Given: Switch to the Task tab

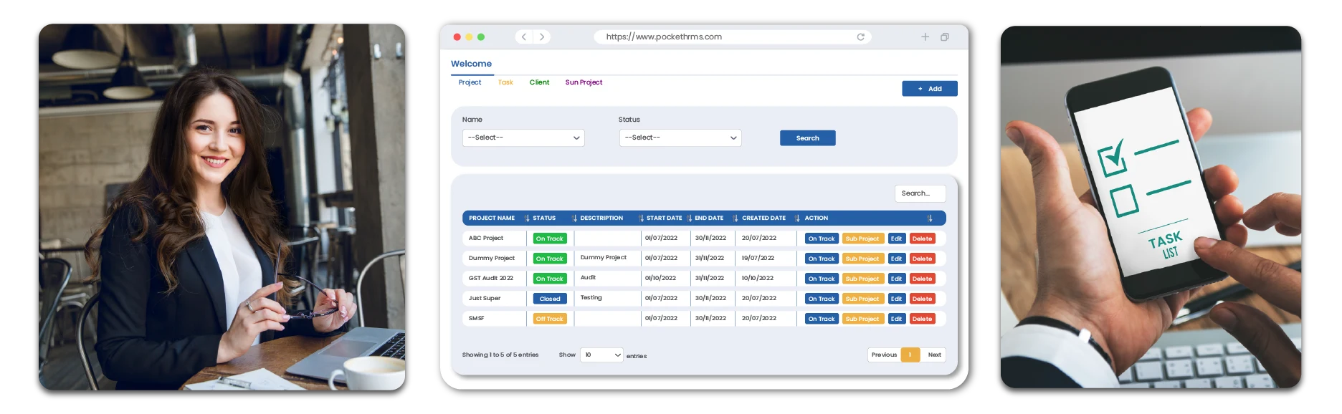Looking at the screenshot, I should tap(505, 82).
